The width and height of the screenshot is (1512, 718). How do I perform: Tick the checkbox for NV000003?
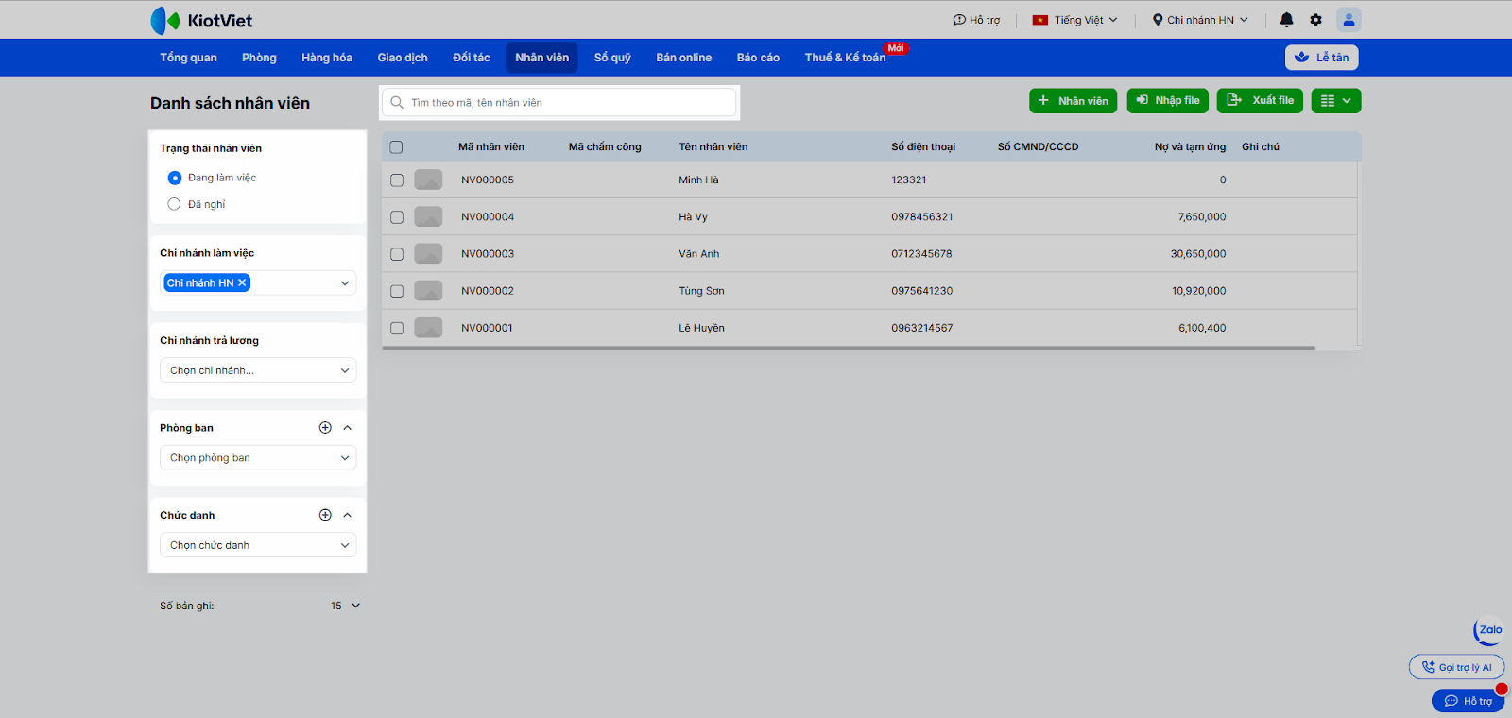(397, 254)
